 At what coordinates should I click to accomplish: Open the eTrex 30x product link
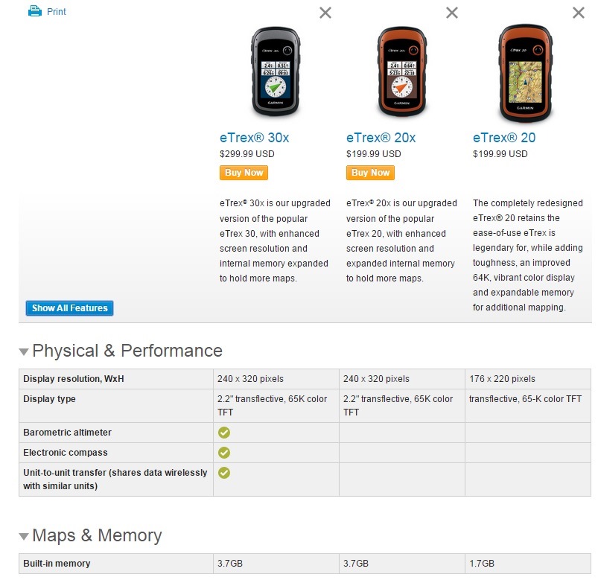pyautogui.click(x=254, y=138)
